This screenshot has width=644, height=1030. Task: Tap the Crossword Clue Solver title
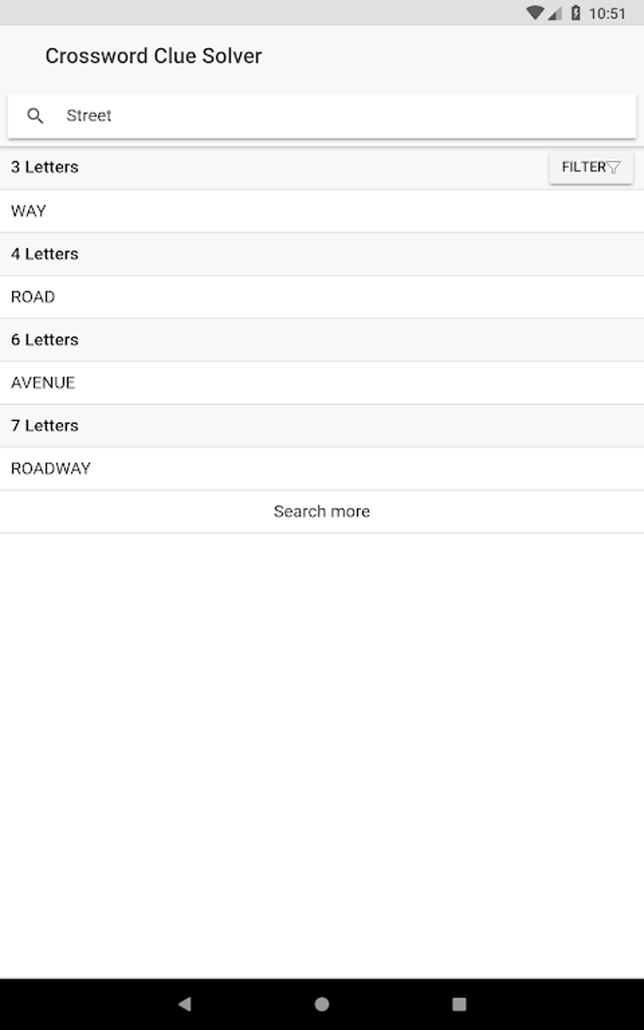point(153,56)
